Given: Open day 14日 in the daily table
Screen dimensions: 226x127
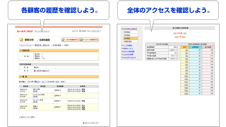Looking at the screenshot, I should (x=186, y=88).
